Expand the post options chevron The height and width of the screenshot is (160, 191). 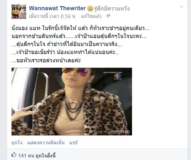(x=181, y=7)
